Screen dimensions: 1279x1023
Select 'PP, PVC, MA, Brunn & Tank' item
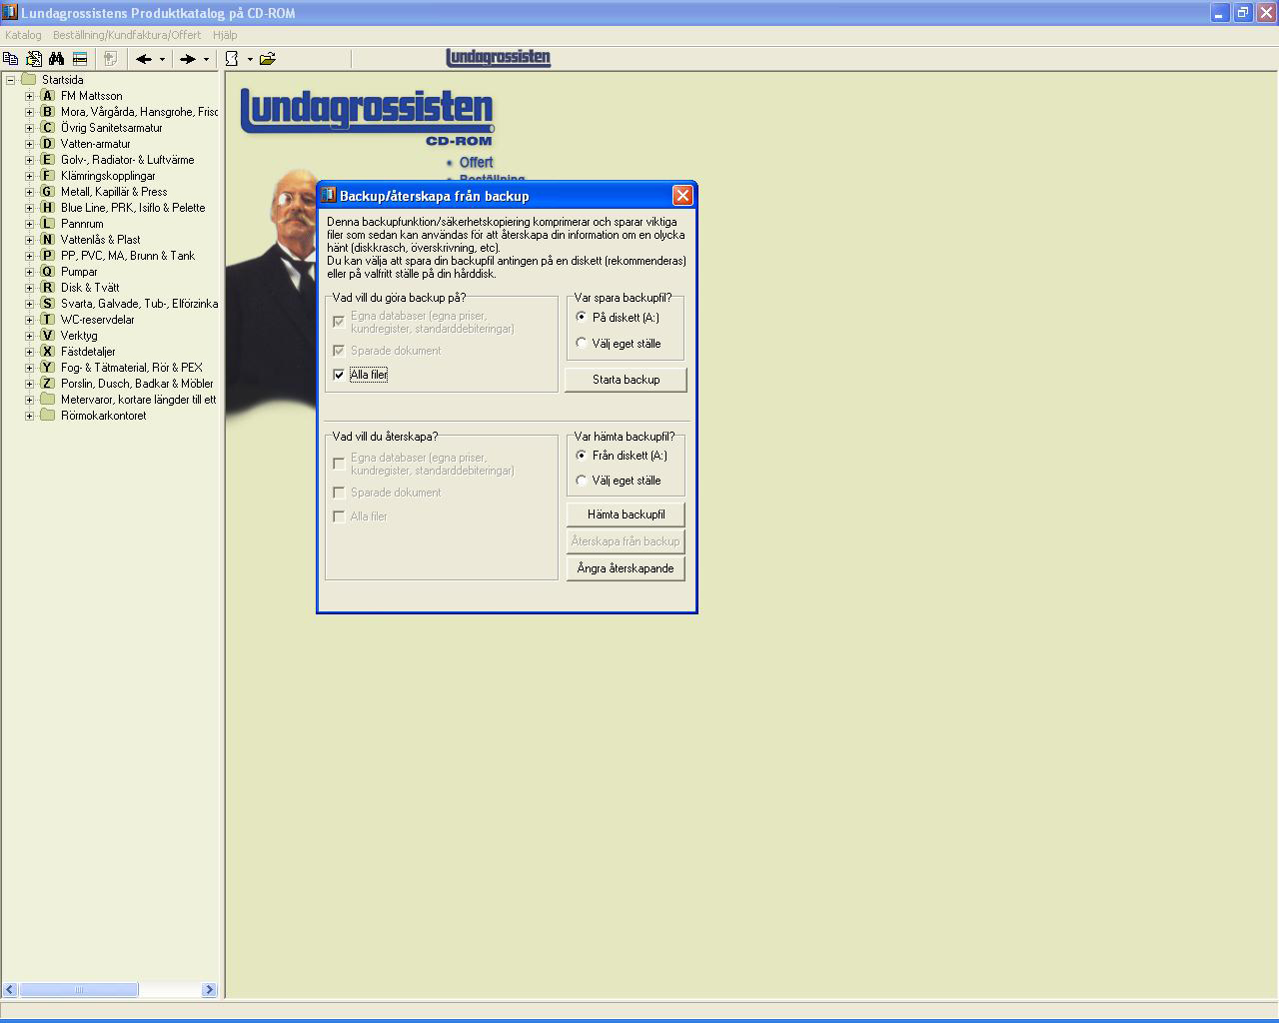[128, 256]
